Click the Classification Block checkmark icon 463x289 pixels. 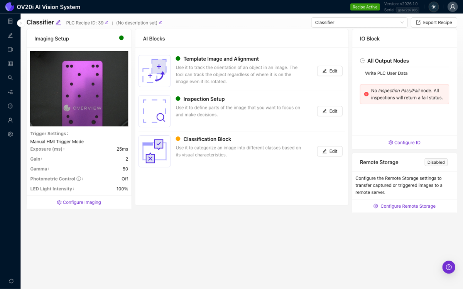click(154, 151)
